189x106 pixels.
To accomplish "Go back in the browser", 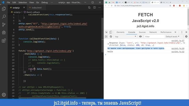I will pos(106,6).
